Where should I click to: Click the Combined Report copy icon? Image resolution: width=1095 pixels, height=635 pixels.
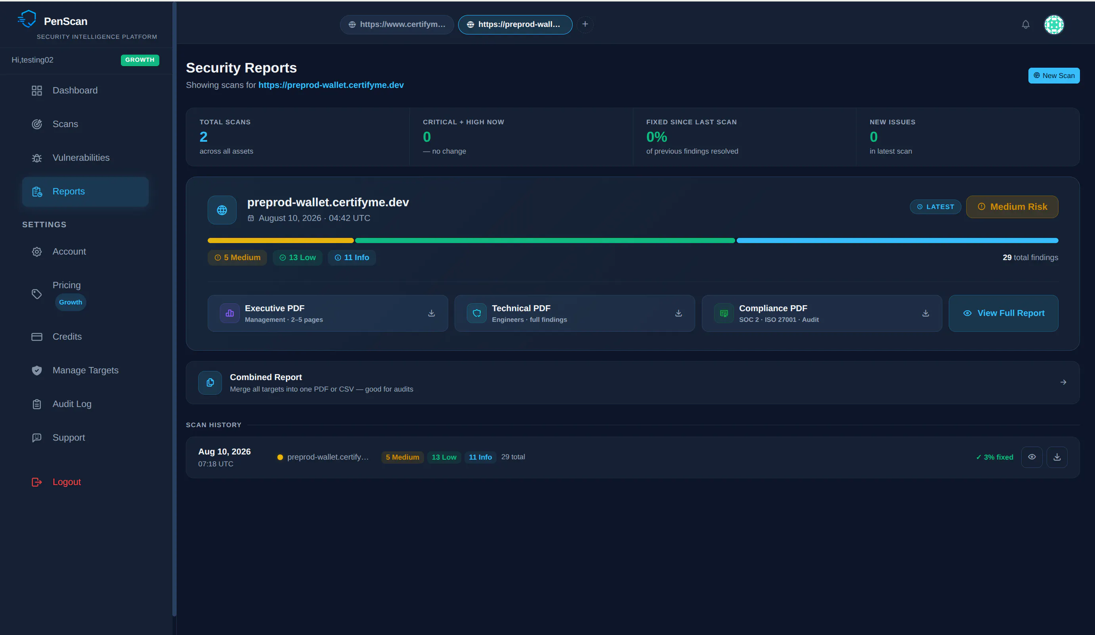pos(210,382)
